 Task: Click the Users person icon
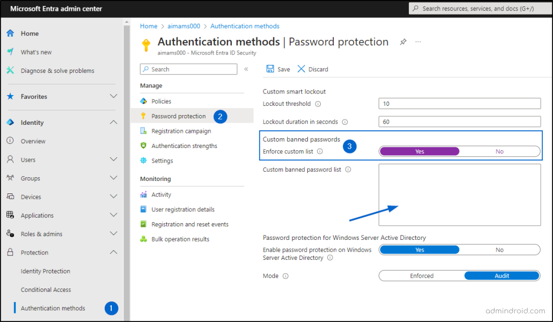tap(10, 159)
